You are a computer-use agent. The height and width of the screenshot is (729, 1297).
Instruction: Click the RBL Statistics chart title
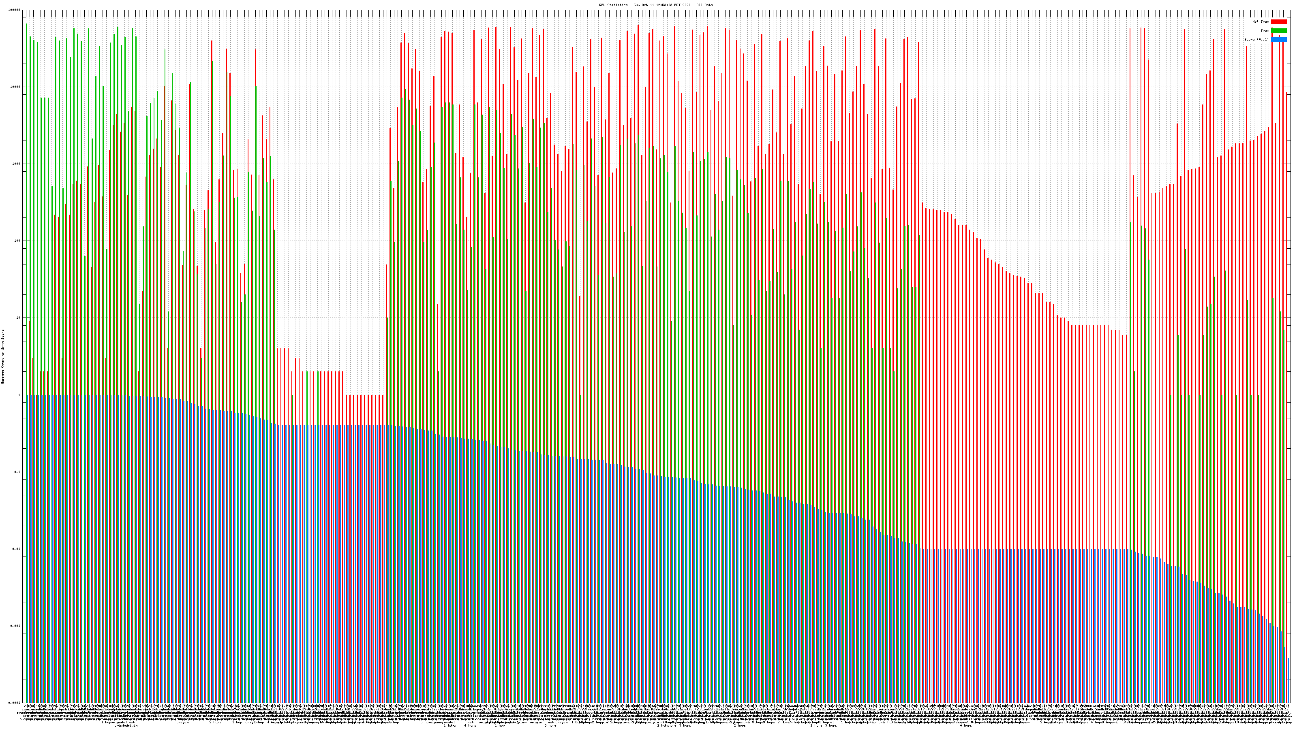click(x=655, y=5)
